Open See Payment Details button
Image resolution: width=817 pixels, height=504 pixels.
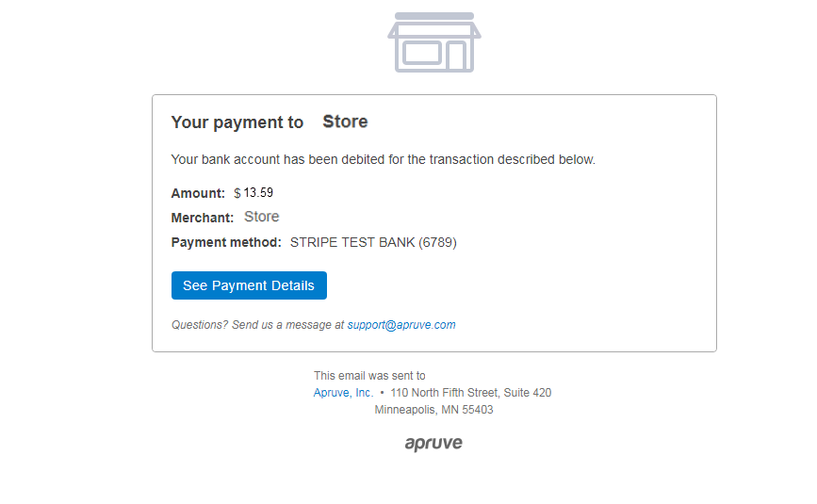tap(249, 285)
